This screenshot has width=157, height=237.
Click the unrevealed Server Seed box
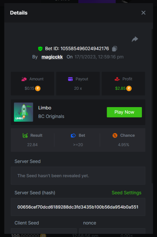coord(78,176)
